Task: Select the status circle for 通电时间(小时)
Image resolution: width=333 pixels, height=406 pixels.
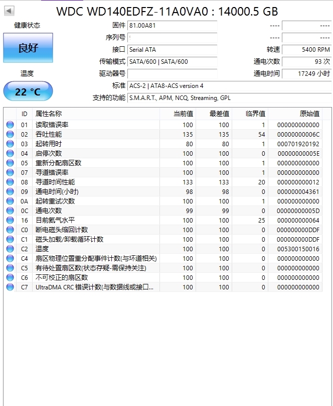Action: [10, 192]
